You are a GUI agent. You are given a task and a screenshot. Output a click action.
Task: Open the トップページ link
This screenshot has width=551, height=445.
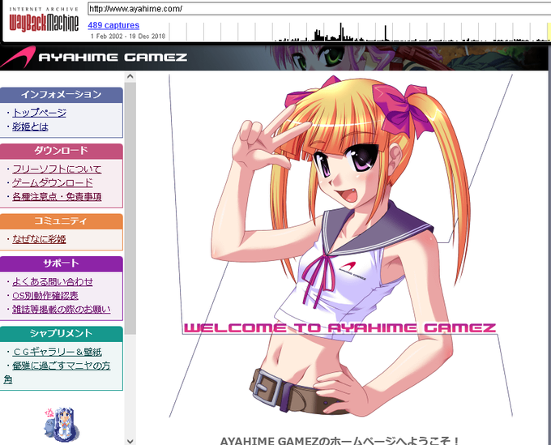click(x=39, y=113)
